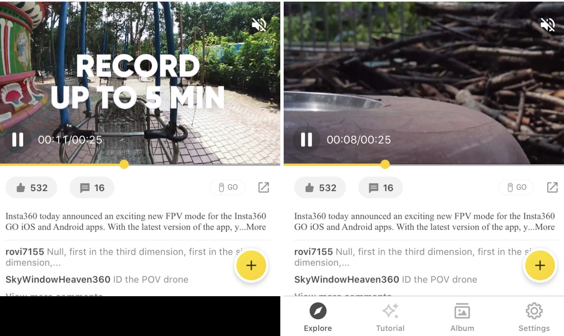
Task: Expand the left post description with More
Action: click(256, 227)
